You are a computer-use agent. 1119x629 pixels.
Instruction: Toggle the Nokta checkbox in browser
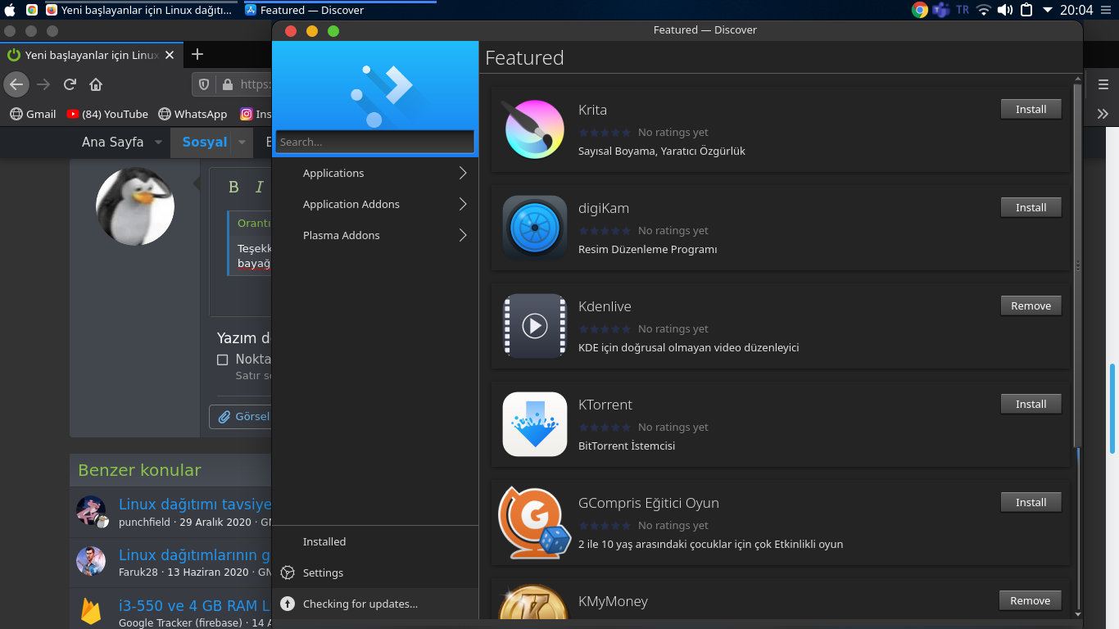222,360
